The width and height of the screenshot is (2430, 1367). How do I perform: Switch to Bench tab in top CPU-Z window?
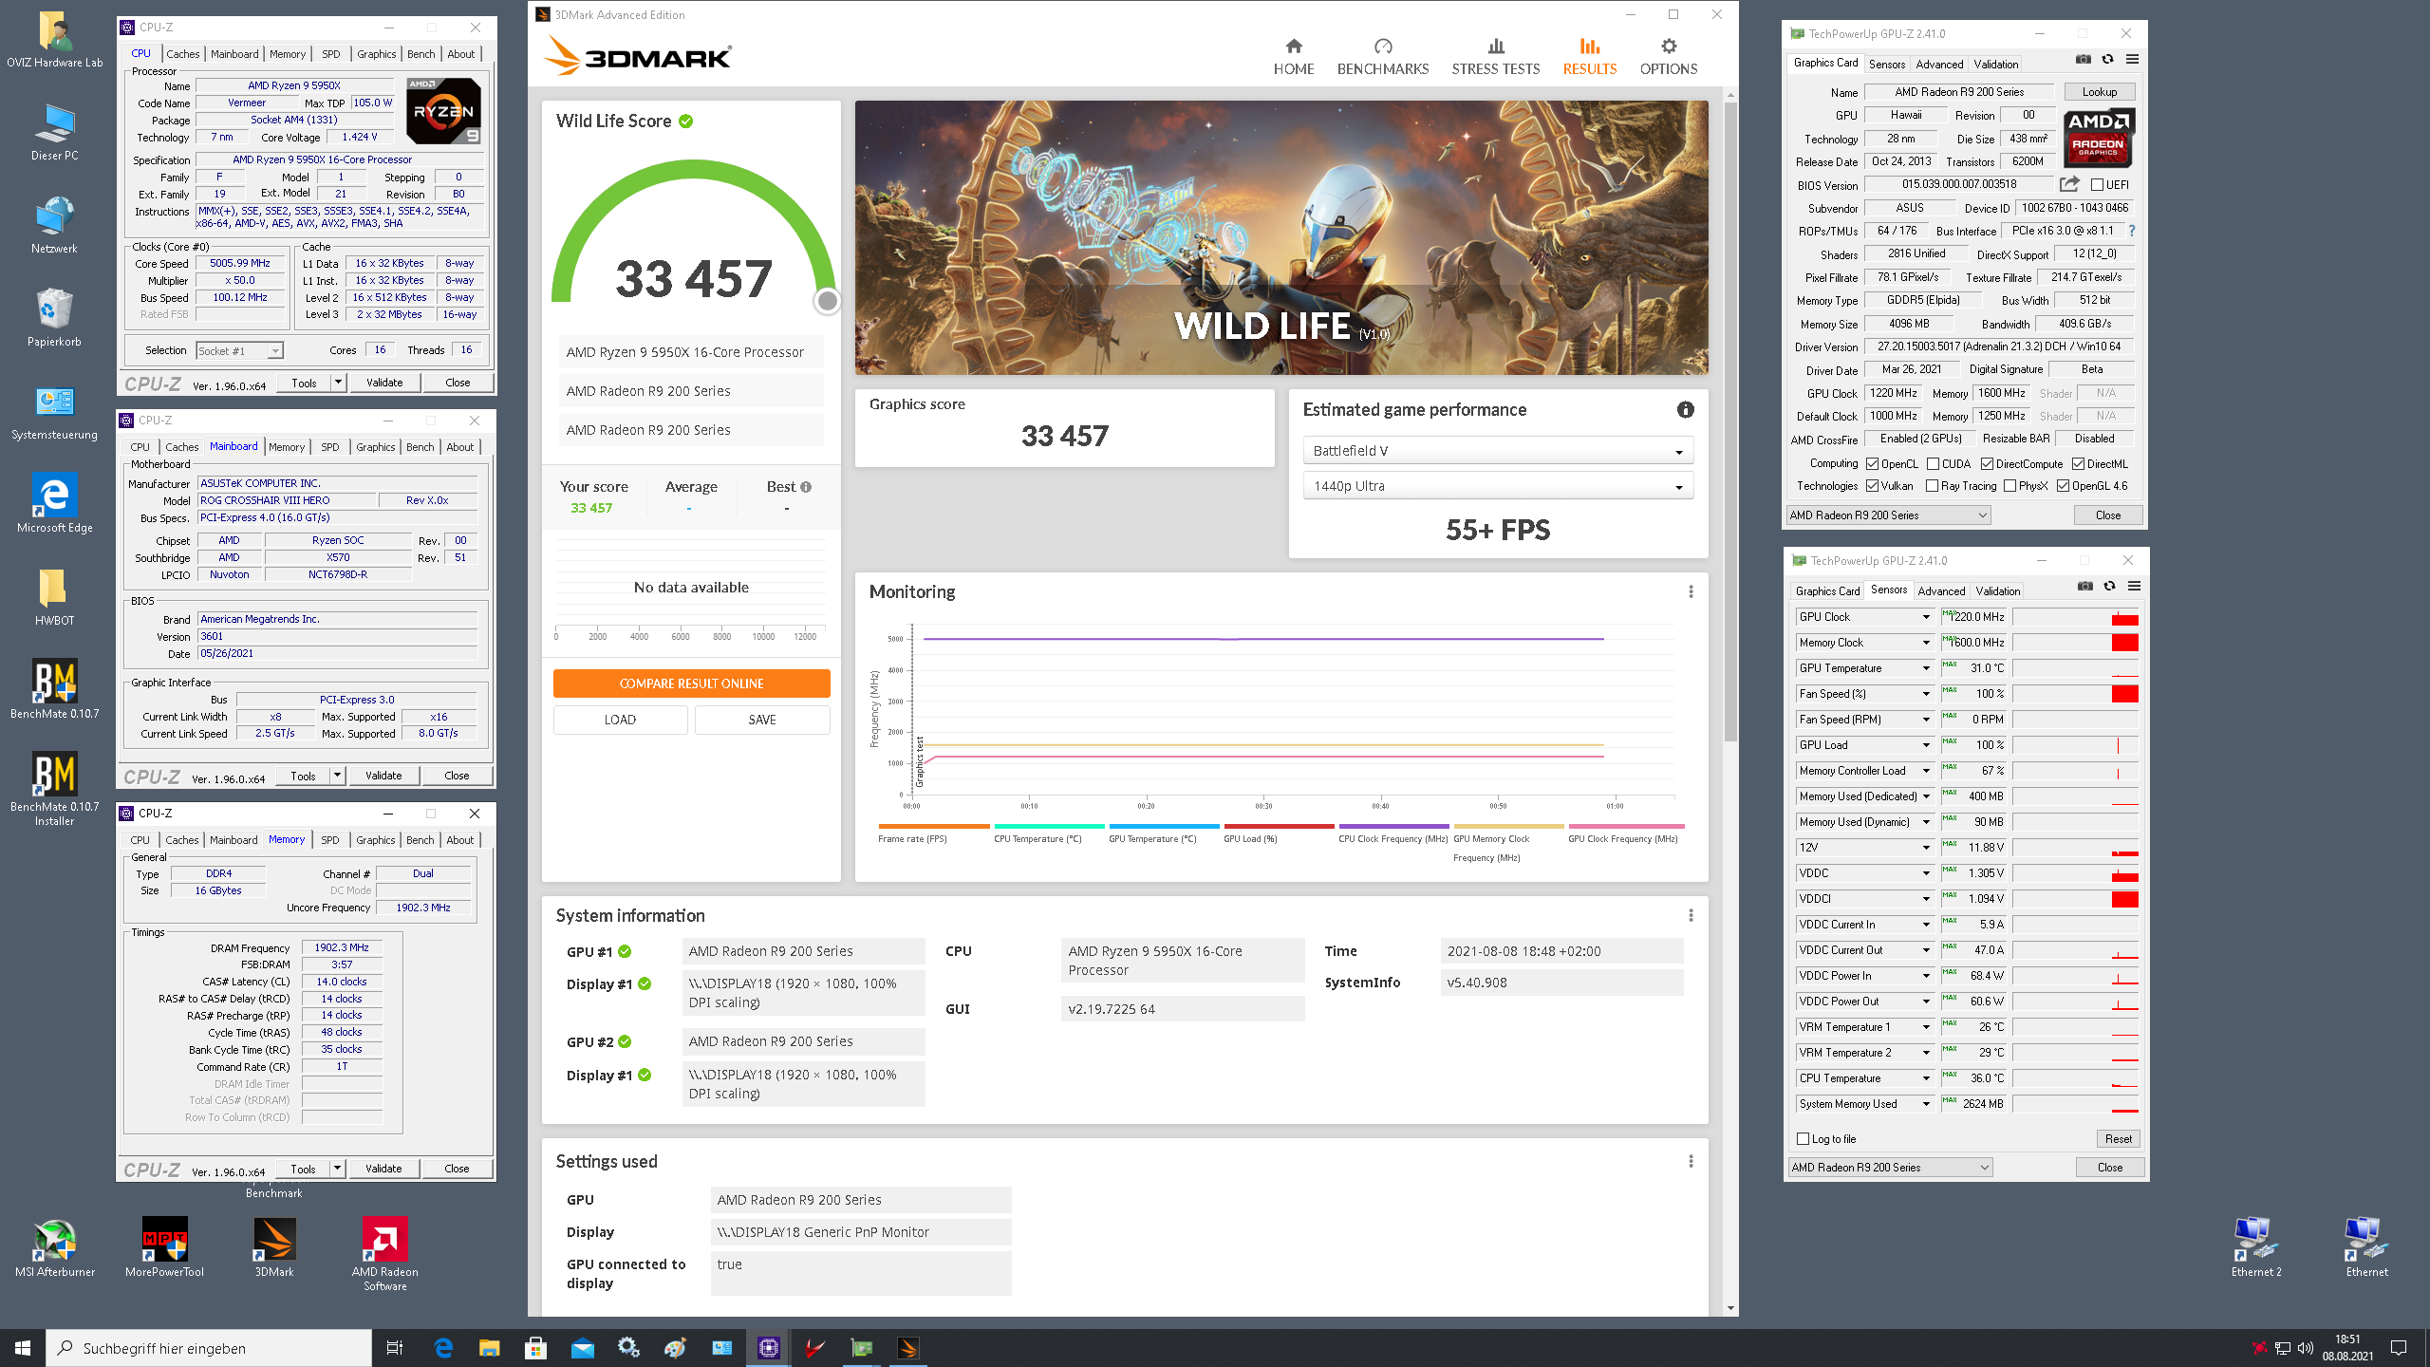[421, 54]
